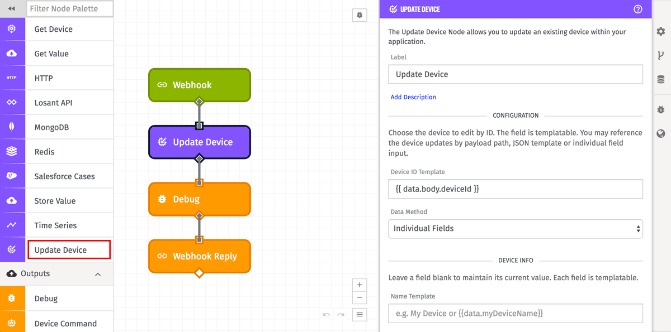Zoom out on the canvas
The width and height of the screenshot is (671, 332).
tap(360, 298)
